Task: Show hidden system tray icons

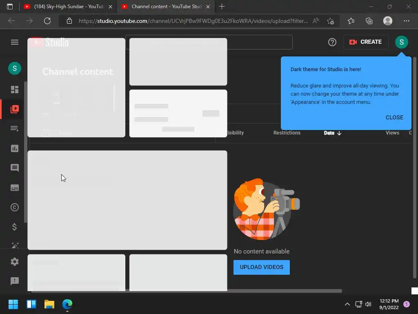Action: (x=347, y=304)
